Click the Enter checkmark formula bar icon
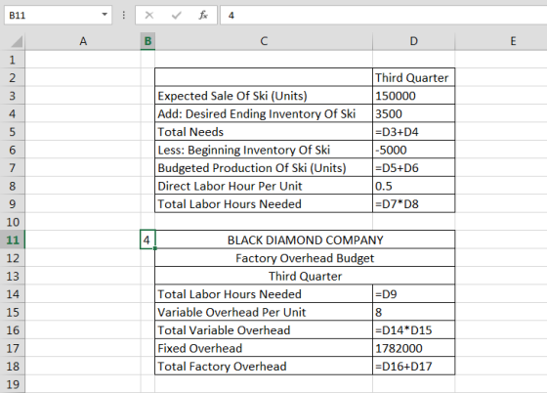The image size is (547, 393). click(x=177, y=15)
